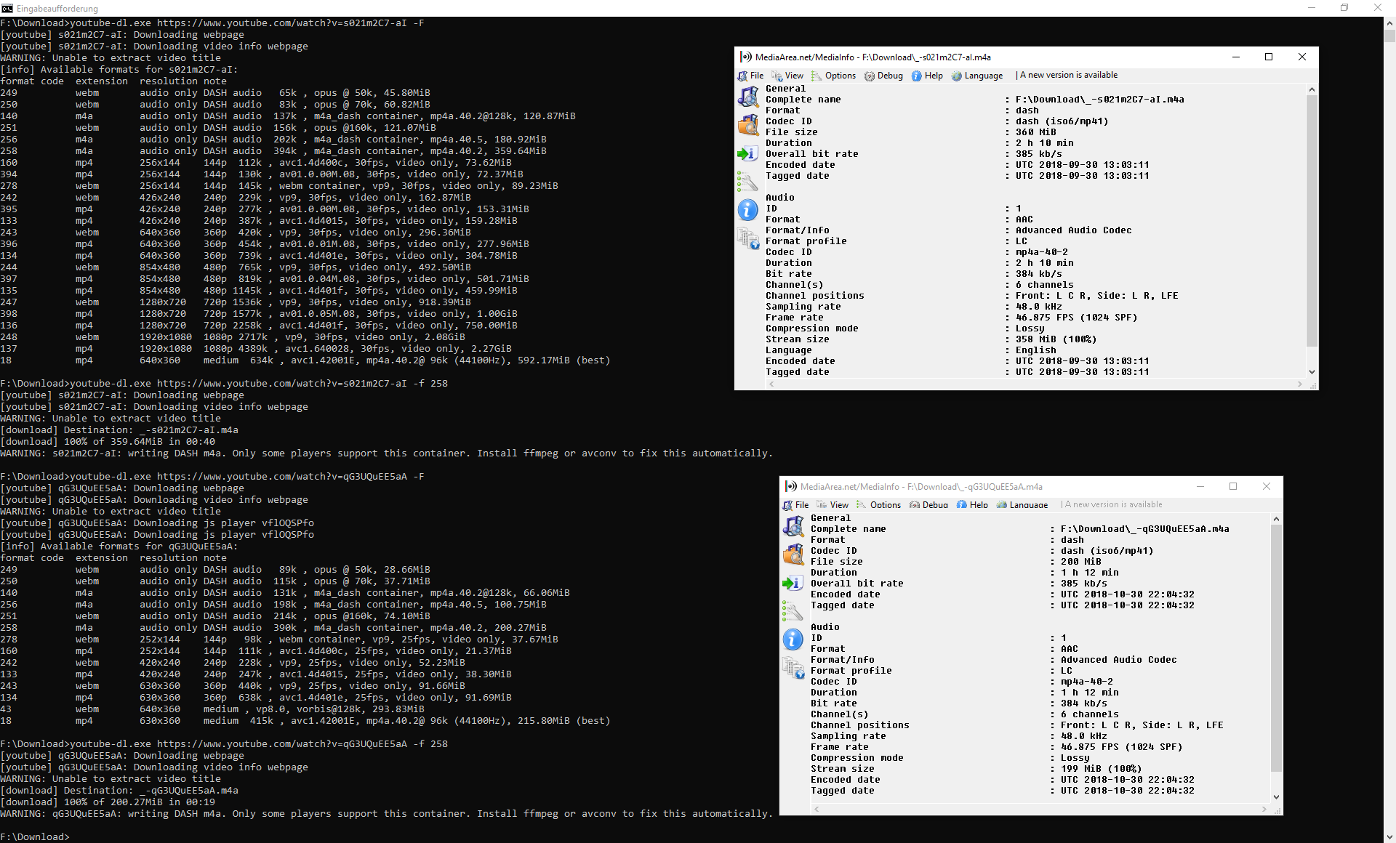Click blue info icon in lower qG3UQuEE5aA window
This screenshot has height=843, width=1396.
coord(793,640)
